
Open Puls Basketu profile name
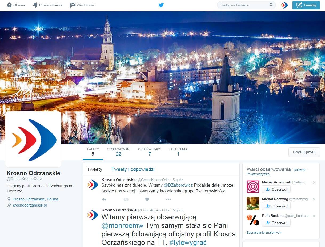click(x=273, y=216)
